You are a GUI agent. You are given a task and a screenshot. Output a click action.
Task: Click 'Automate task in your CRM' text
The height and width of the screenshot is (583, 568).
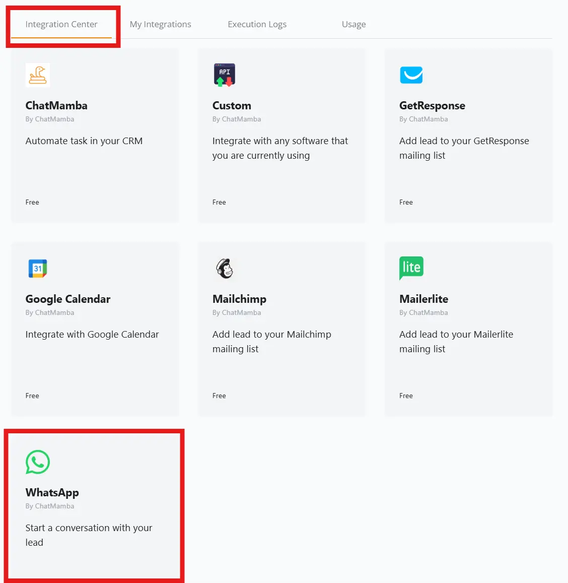[x=84, y=141]
